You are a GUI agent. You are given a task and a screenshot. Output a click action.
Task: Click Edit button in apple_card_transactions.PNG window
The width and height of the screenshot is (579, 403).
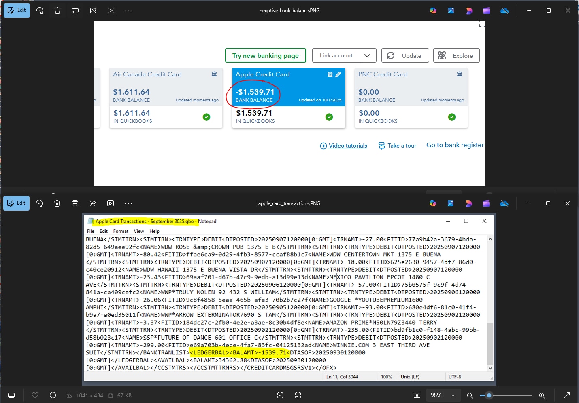point(16,203)
